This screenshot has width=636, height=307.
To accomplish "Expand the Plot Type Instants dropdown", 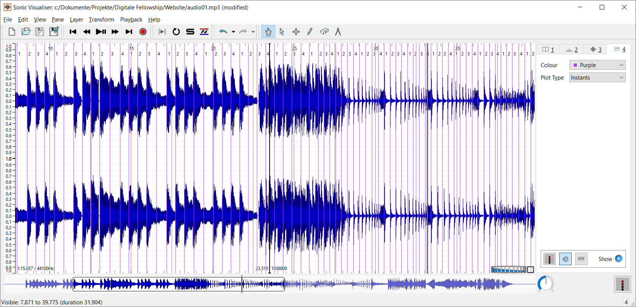I will (597, 78).
